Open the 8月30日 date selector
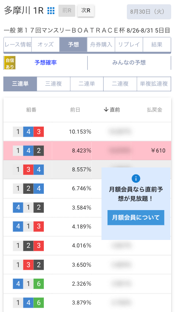Viewport: 176px width, 312px height. click(149, 12)
